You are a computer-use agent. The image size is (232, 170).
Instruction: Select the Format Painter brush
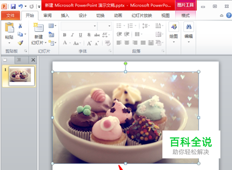pyautogui.click(x=20, y=43)
